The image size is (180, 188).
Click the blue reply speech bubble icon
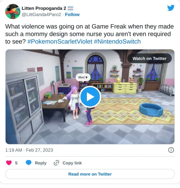29,163
